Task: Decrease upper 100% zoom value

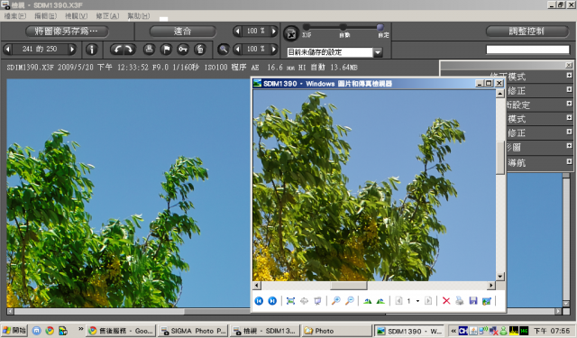Action: (237, 32)
